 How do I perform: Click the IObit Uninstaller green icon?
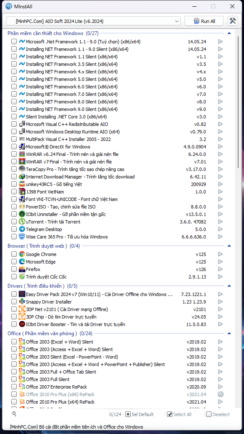[22, 214]
